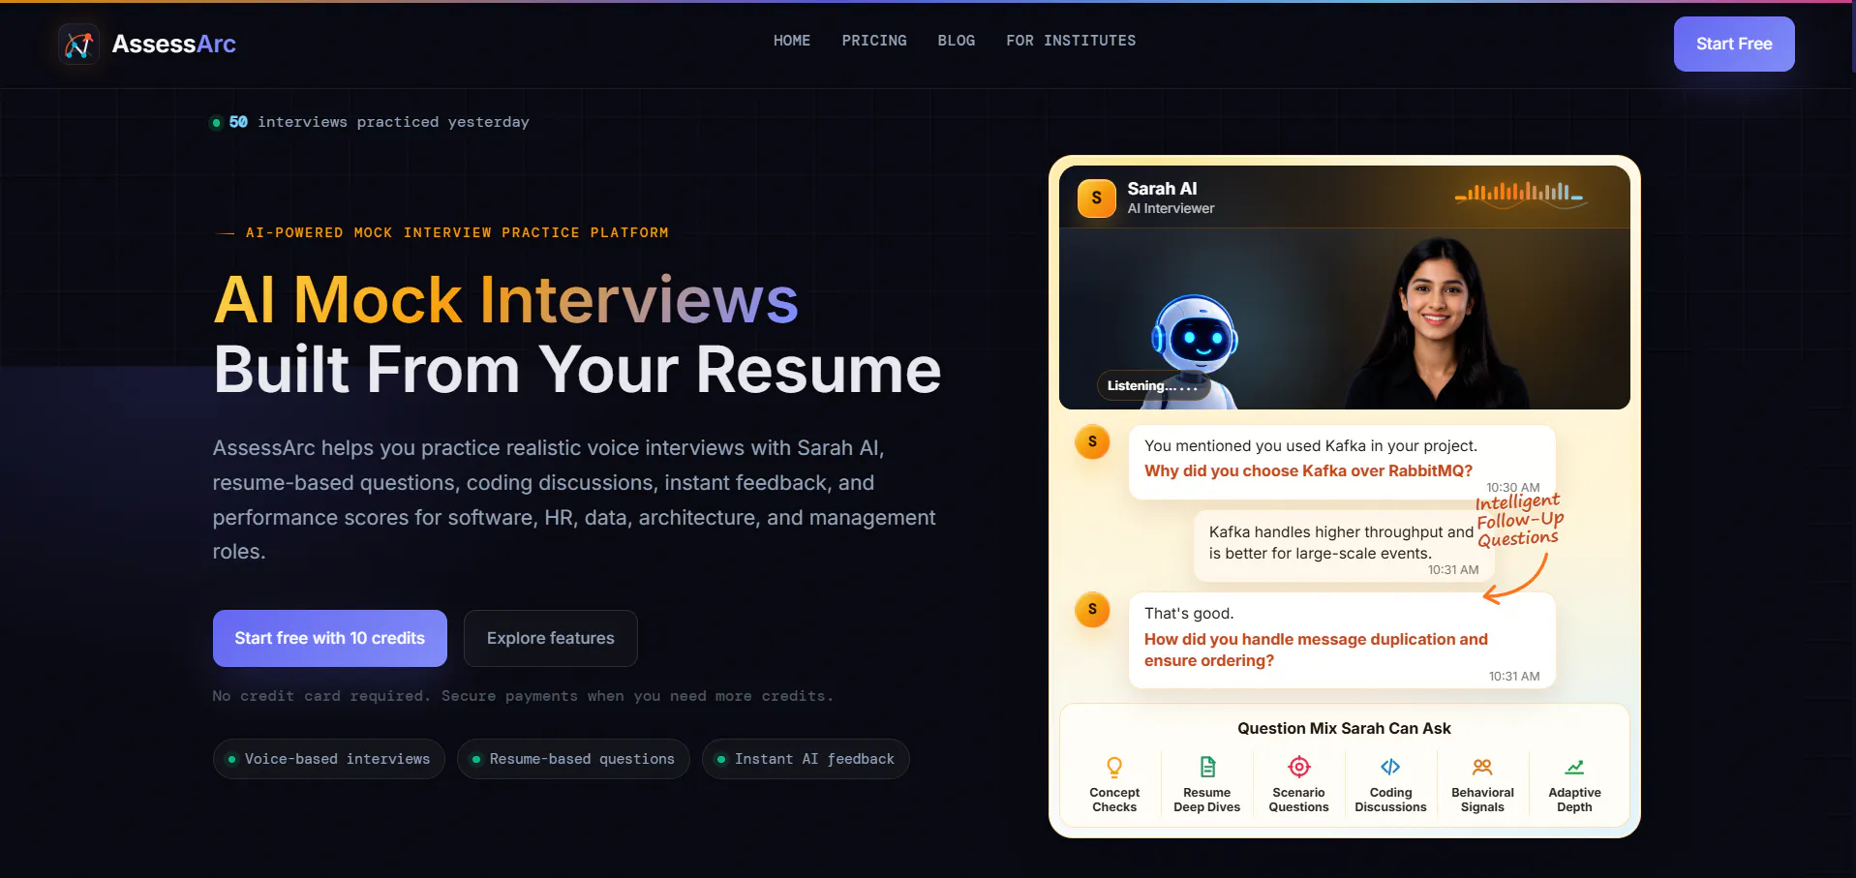This screenshot has width=1856, height=878.
Task: Click the Coding Discussions code icon
Action: [1390, 768]
